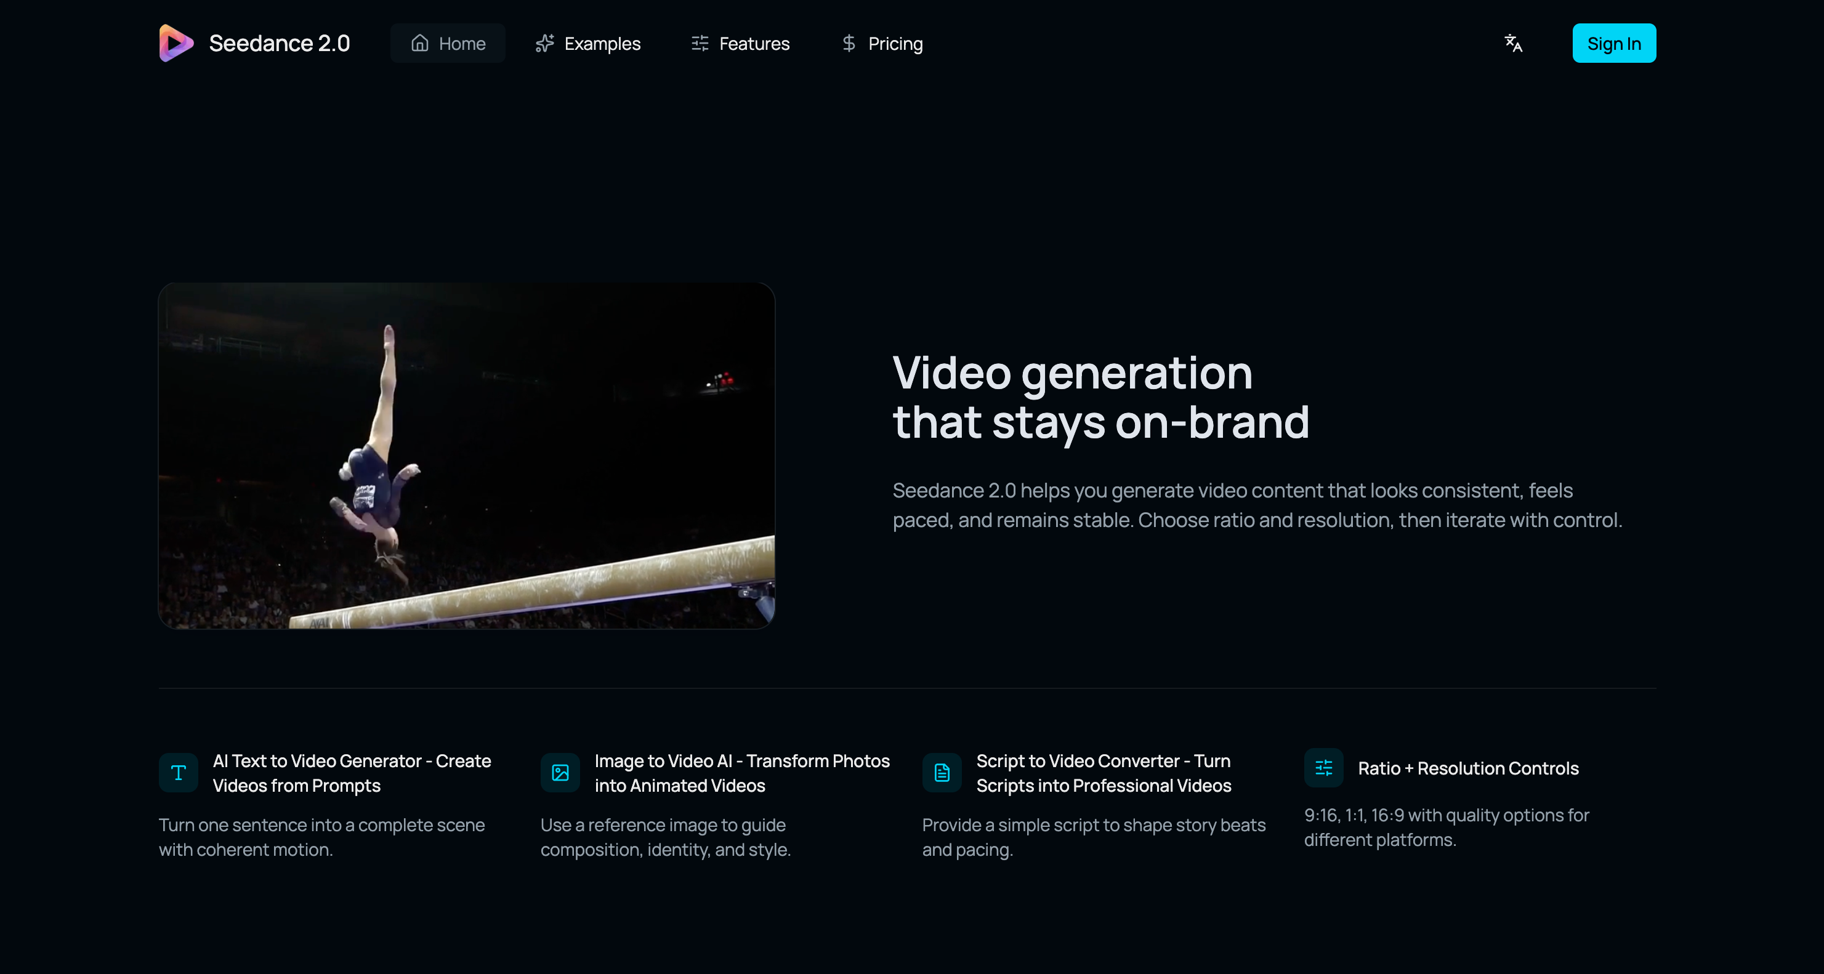The width and height of the screenshot is (1824, 974).
Task: Click the document icon for Script to Video
Action: click(x=942, y=773)
